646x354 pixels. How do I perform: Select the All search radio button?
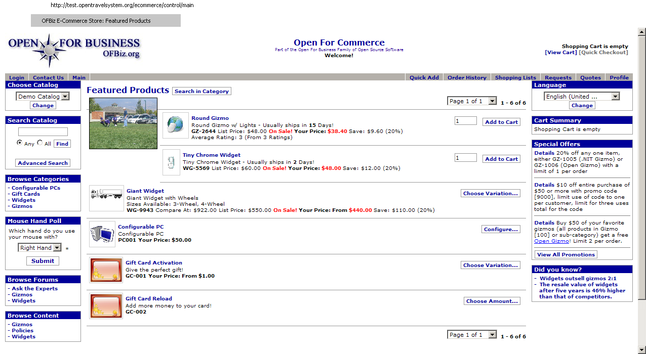pos(40,143)
